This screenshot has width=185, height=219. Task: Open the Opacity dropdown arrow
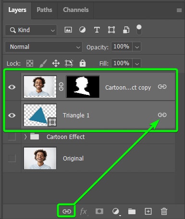tap(137, 47)
